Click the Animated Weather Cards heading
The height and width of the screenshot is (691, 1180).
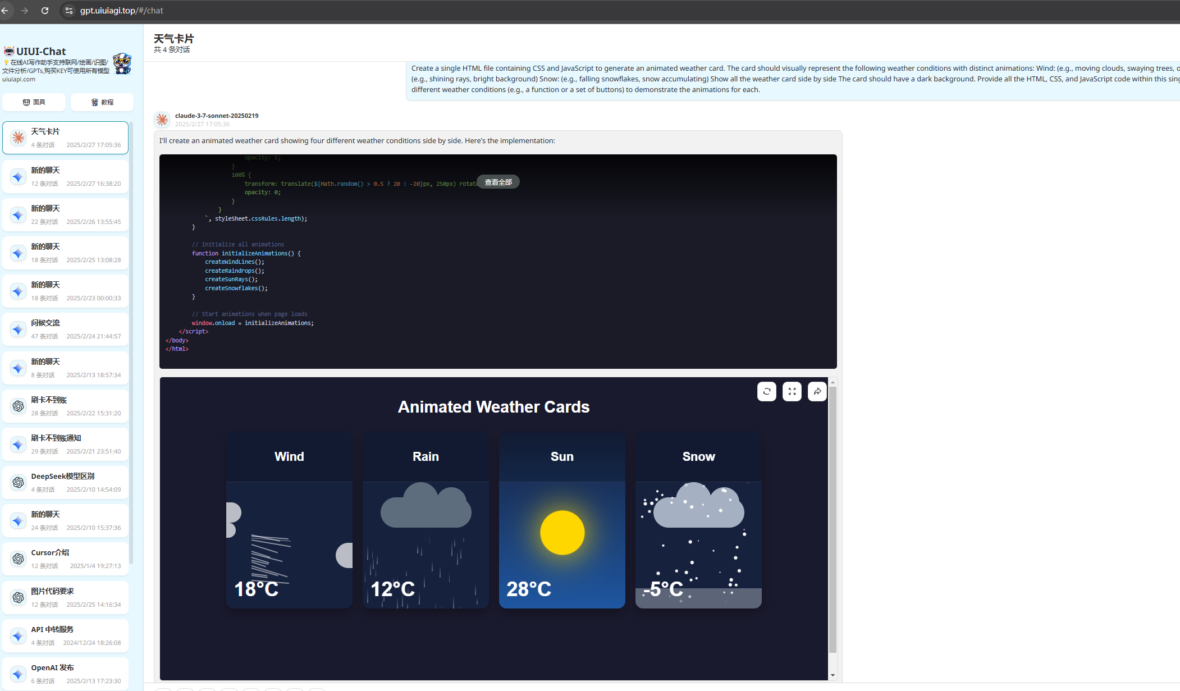[x=493, y=407]
